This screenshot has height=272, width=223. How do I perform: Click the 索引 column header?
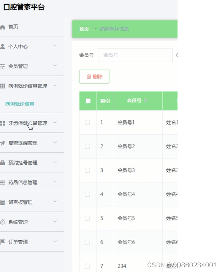point(105,101)
